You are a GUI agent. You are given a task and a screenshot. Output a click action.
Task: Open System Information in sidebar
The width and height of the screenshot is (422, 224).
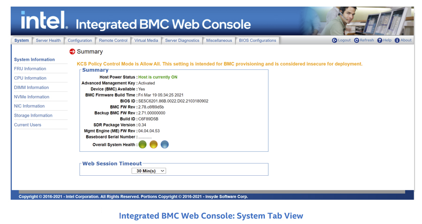[34, 60]
